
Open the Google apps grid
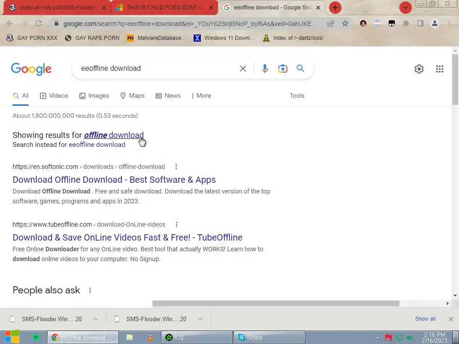coord(439,69)
